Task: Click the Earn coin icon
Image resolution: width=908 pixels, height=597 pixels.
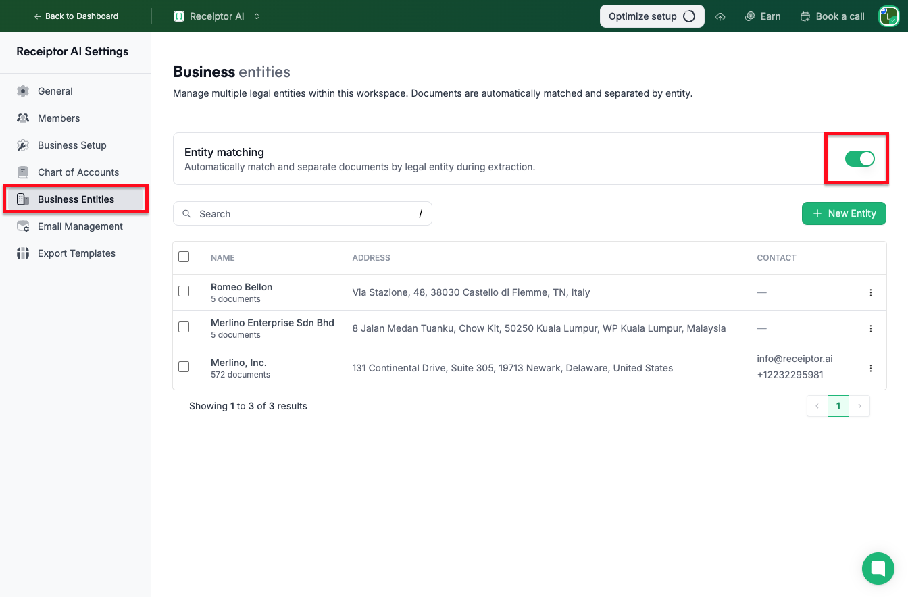Action: click(x=750, y=16)
